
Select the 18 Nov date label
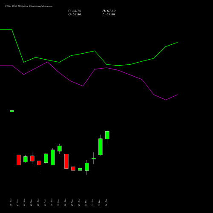tap(24, 202)
